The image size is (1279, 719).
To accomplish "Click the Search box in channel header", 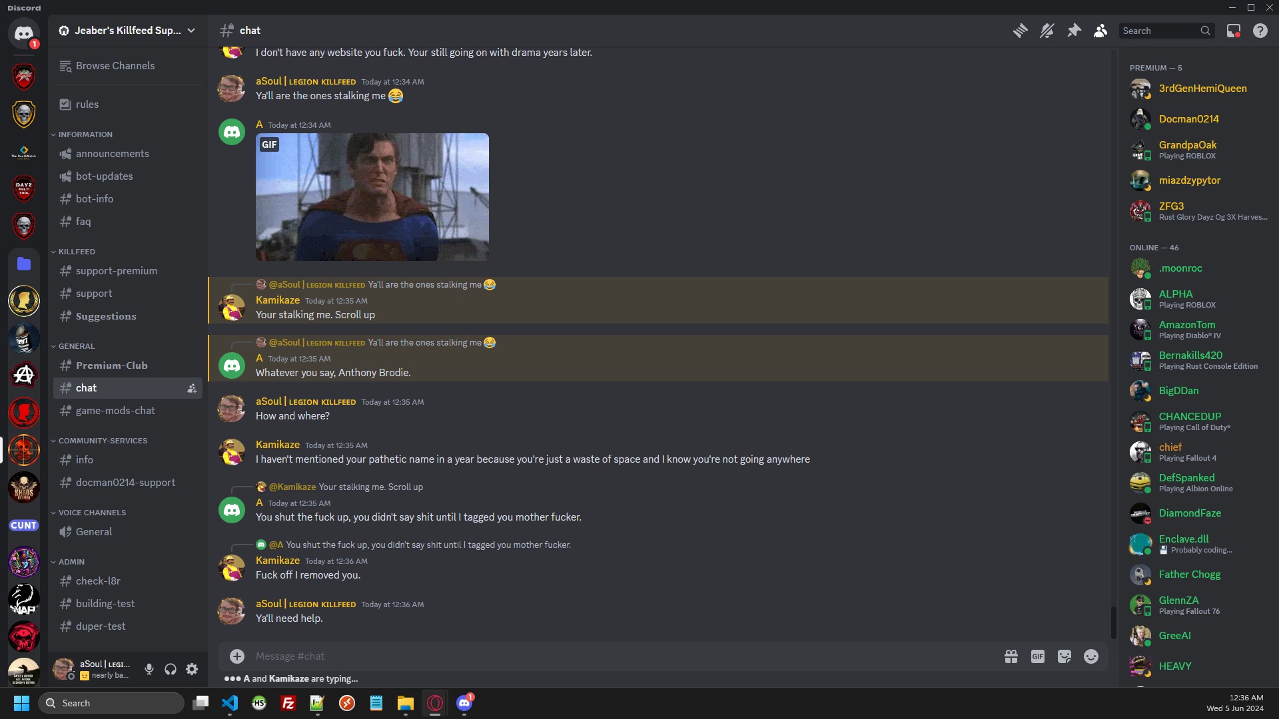I will [x=1166, y=31].
